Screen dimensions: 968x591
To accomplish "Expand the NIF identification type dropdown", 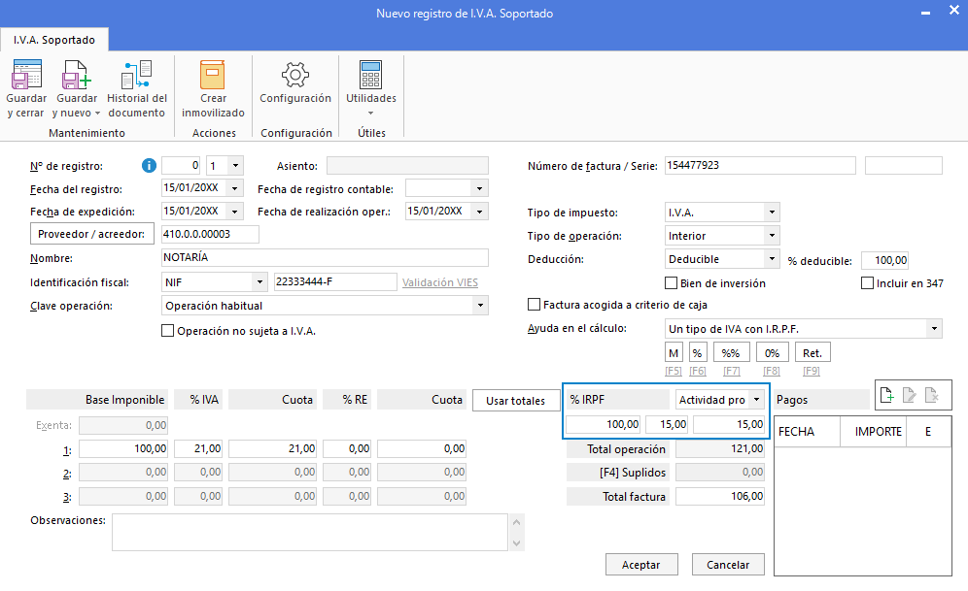I will pyautogui.click(x=259, y=282).
